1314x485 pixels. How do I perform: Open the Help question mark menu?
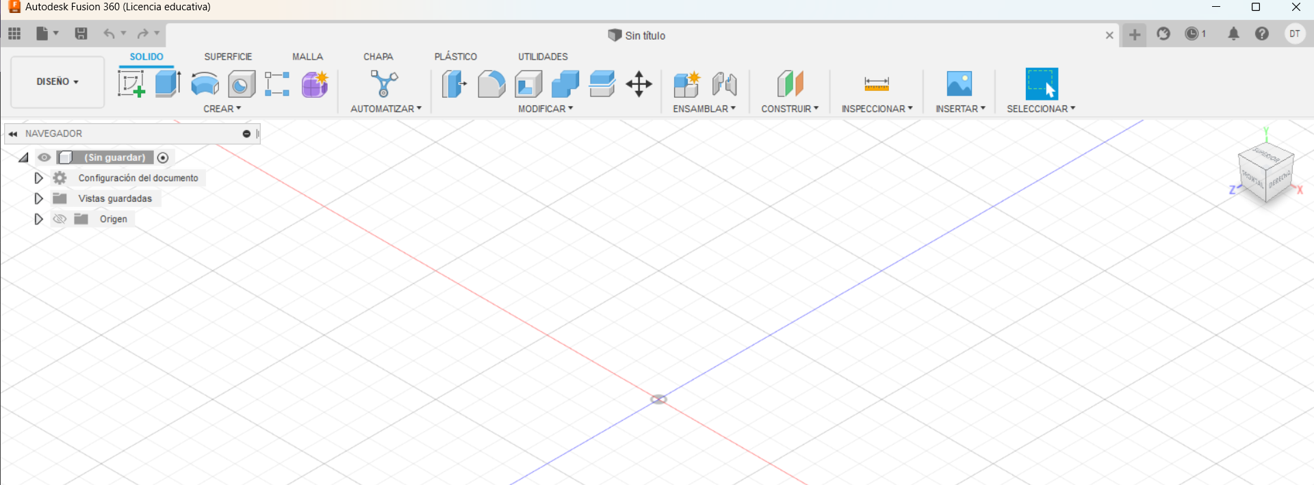point(1262,34)
